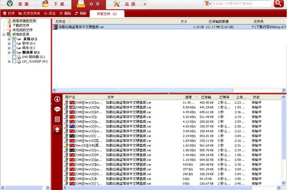Click 刷新 refresh toolbar button

(80, 13)
